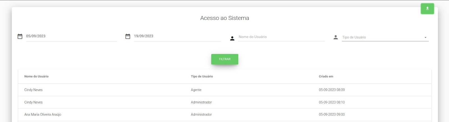This screenshot has height=122, width=449.
Task: Sort by Tipo de Usuário column header
Action: [x=202, y=76]
